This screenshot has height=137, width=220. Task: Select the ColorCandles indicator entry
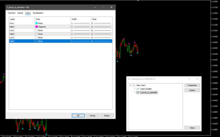point(146,89)
